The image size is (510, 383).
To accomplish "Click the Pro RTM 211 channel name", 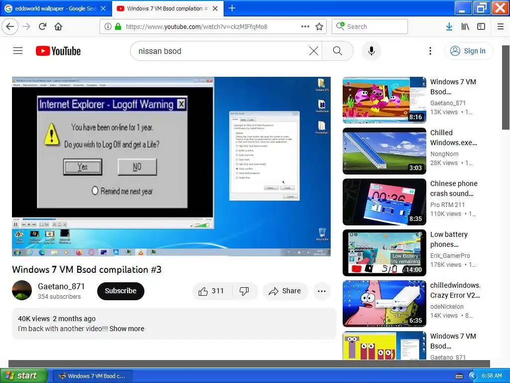I will (x=447, y=204).
